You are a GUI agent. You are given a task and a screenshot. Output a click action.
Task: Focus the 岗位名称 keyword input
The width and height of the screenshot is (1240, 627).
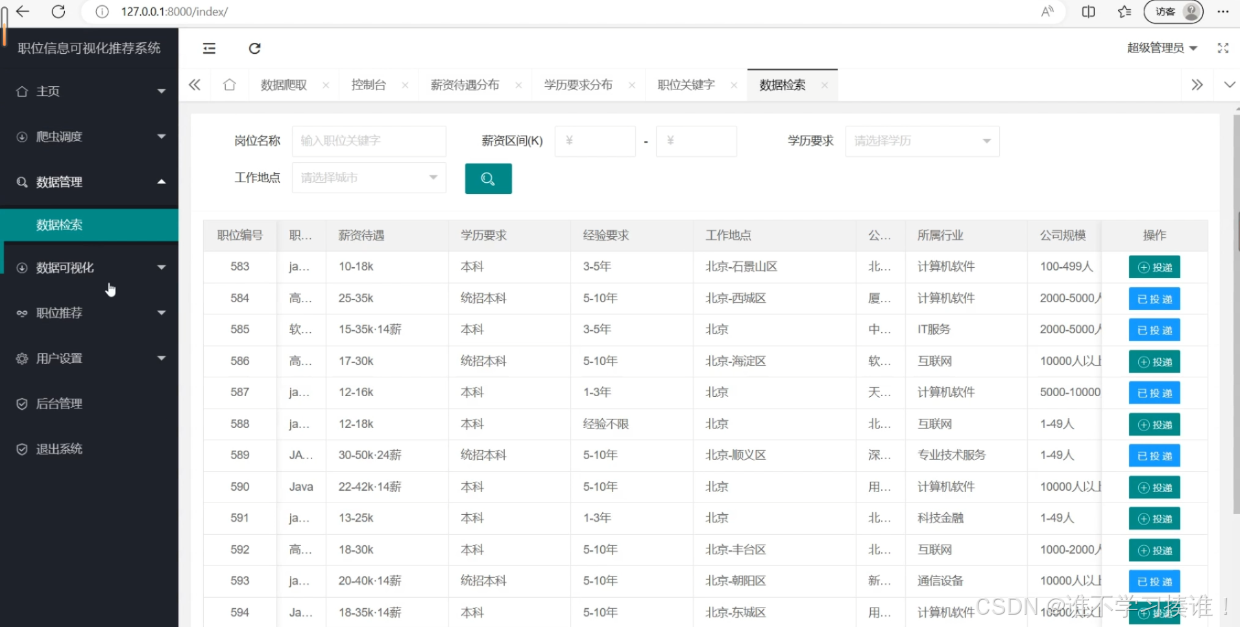click(x=369, y=141)
